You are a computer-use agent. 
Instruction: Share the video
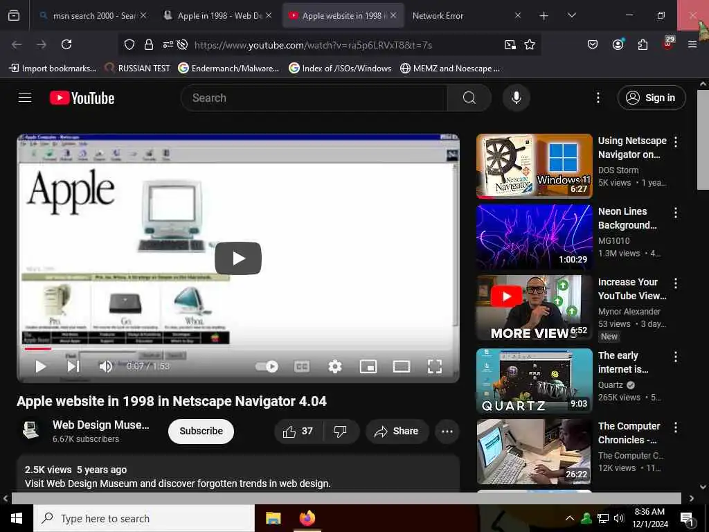pos(396,431)
